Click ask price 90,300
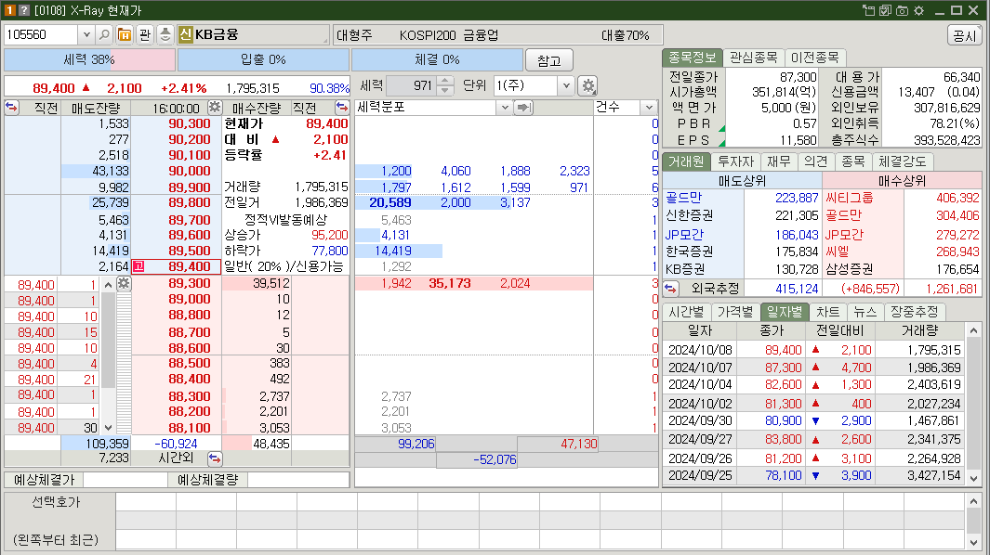 [190, 123]
